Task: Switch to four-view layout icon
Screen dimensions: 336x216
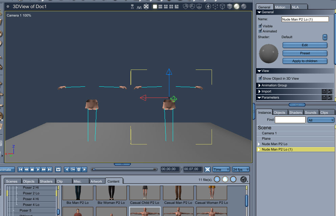Action: point(171,6)
